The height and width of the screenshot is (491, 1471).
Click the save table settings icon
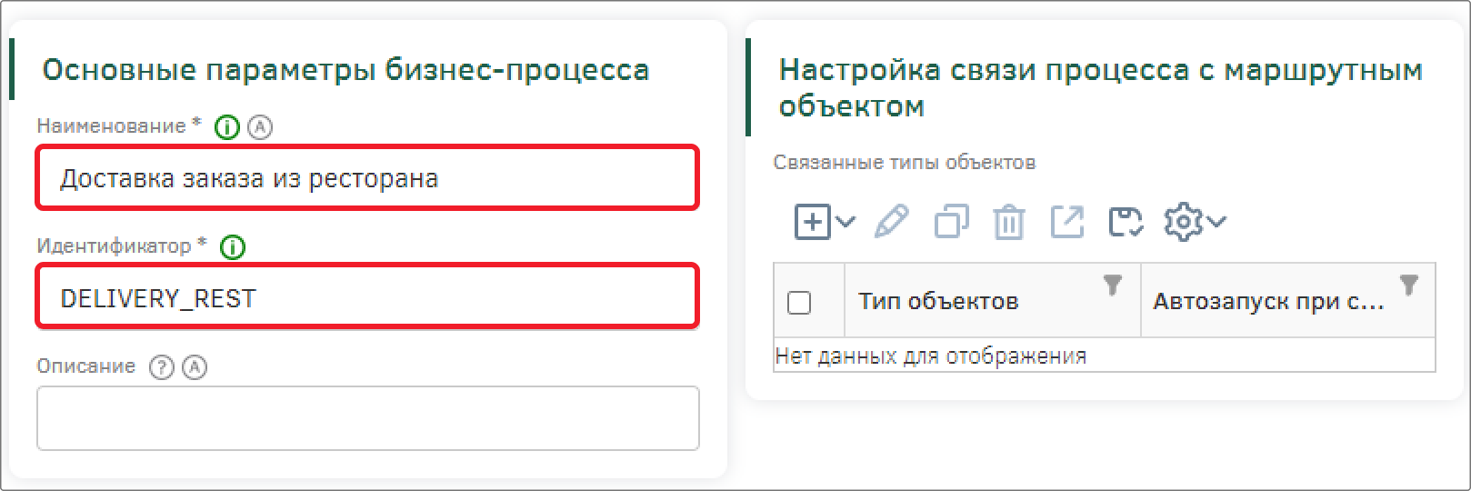[x=1126, y=221]
